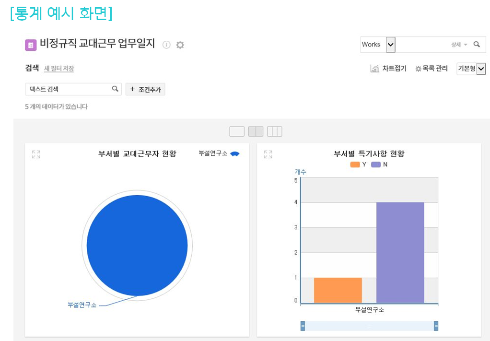The width and height of the screenshot is (490, 341).
Task: Click the left handle of chart range slider
Action: 303,326
